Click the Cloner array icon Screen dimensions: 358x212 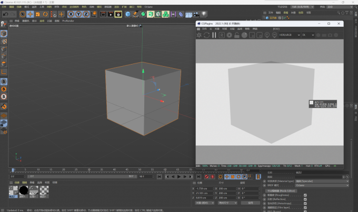coord(165,14)
